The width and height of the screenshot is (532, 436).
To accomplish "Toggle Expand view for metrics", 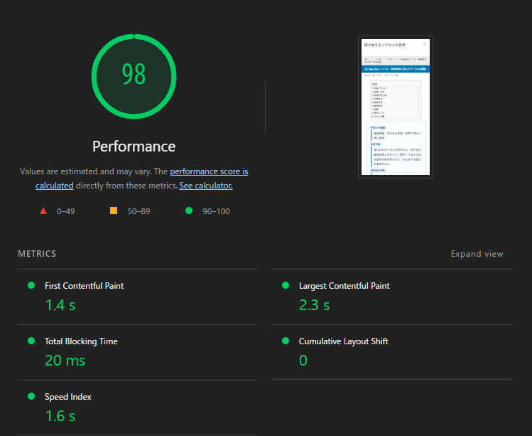I will click(477, 254).
